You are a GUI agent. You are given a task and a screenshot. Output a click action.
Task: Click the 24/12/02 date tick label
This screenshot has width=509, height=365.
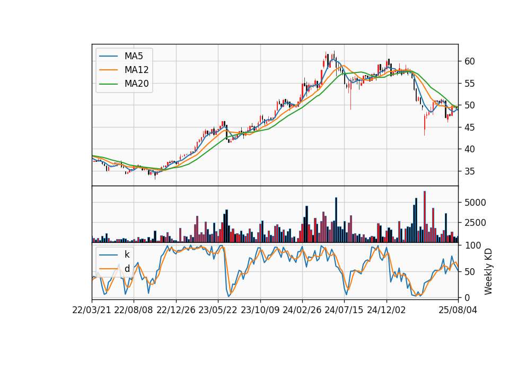pyautogui.click(x=387, y=310)
